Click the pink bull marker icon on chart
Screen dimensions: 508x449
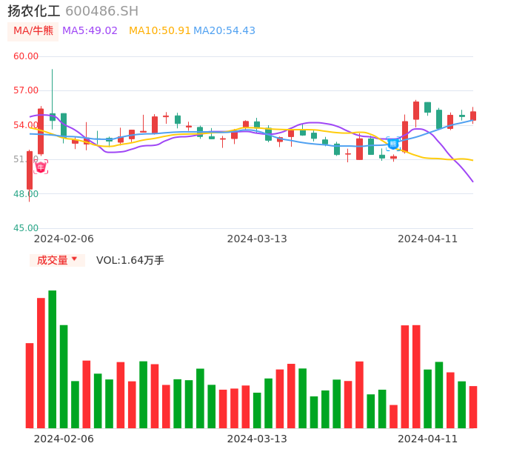(x=41, y=167)
